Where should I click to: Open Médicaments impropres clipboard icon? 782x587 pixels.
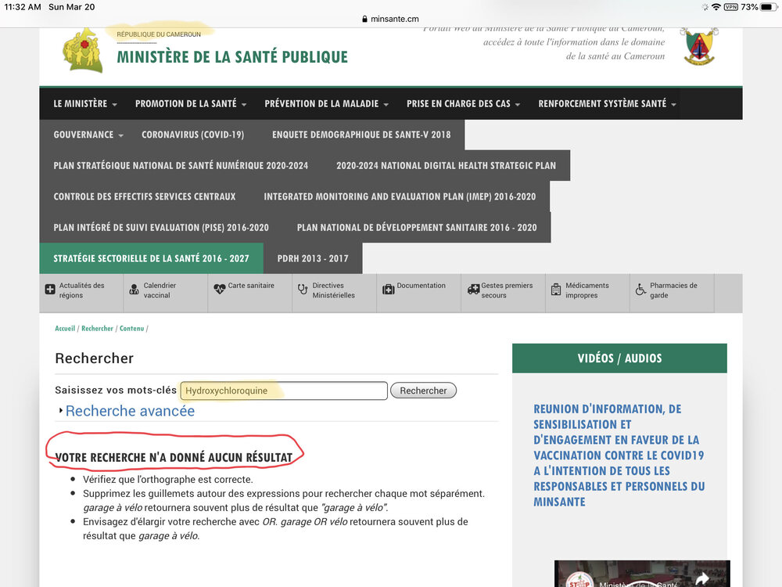click(x=556, y=290)
